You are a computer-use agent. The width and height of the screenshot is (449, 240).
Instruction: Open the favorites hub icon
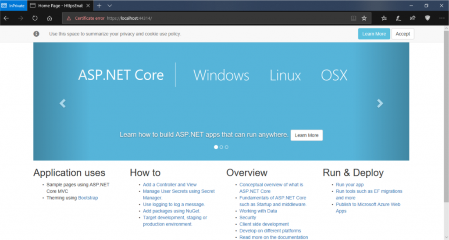click(x=384, y=18)
